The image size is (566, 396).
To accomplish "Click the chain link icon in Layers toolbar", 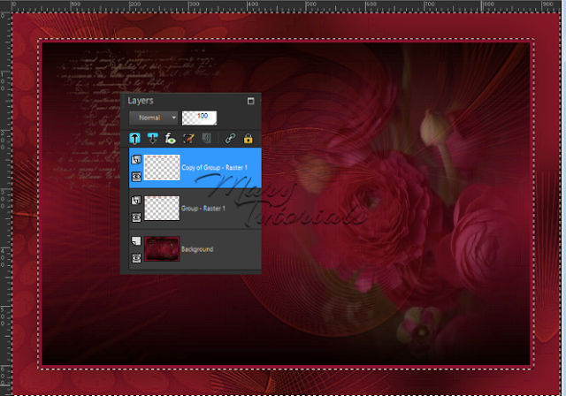I will (231, 138).
